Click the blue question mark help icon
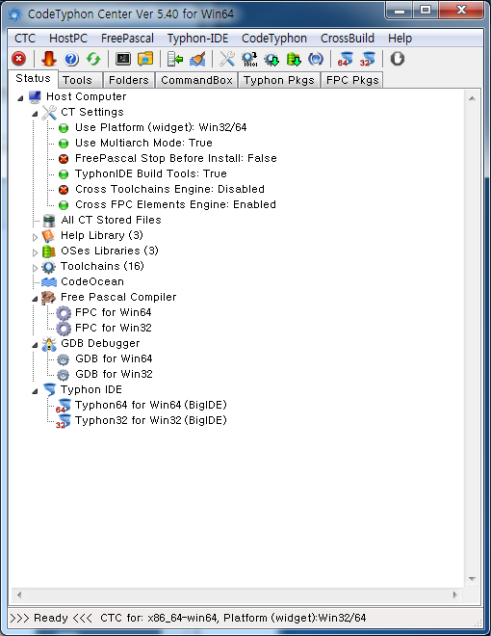491x636 pixels. click(71, 59)
